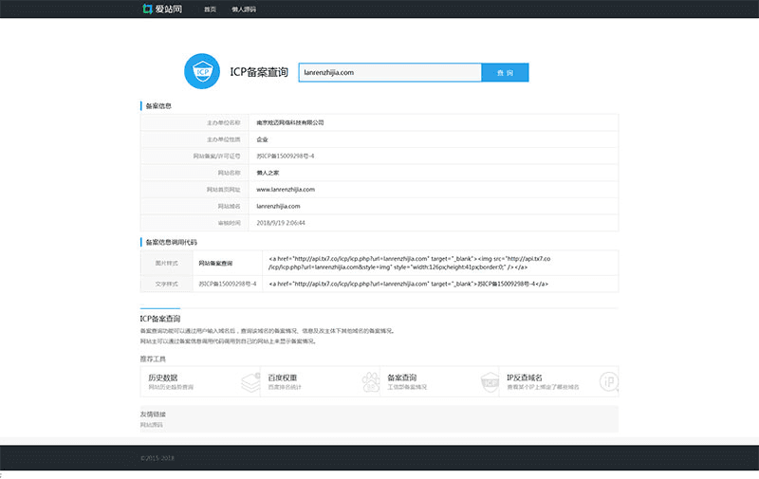
Task: Click the text style embed code text
Action: pos(409,284)
